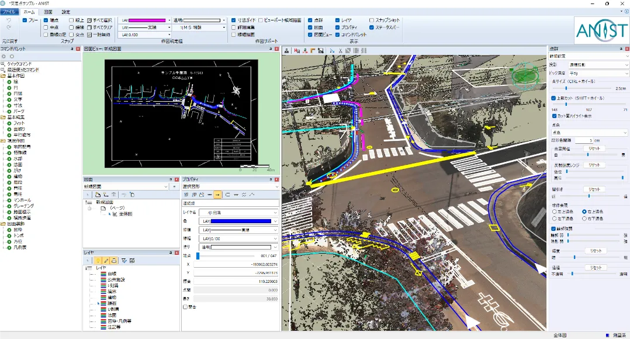
Task: Switch to the 図面 ribbon tab
Action: [48, 12]
